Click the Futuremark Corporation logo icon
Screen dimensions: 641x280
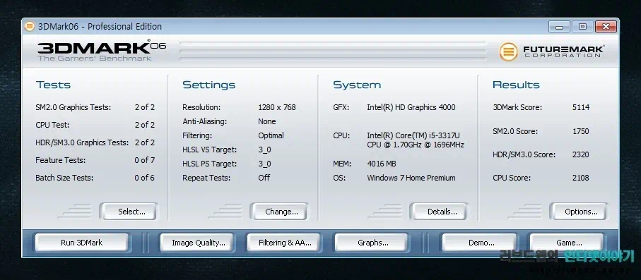point(508,51)
